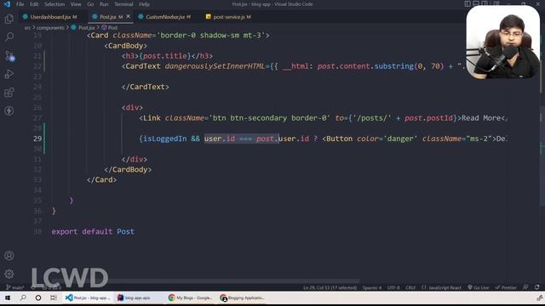The width and height of the screenshot is (545, 306).
Task: Click '{post.title}' in the h3 line
Action: tap(164, 56)
